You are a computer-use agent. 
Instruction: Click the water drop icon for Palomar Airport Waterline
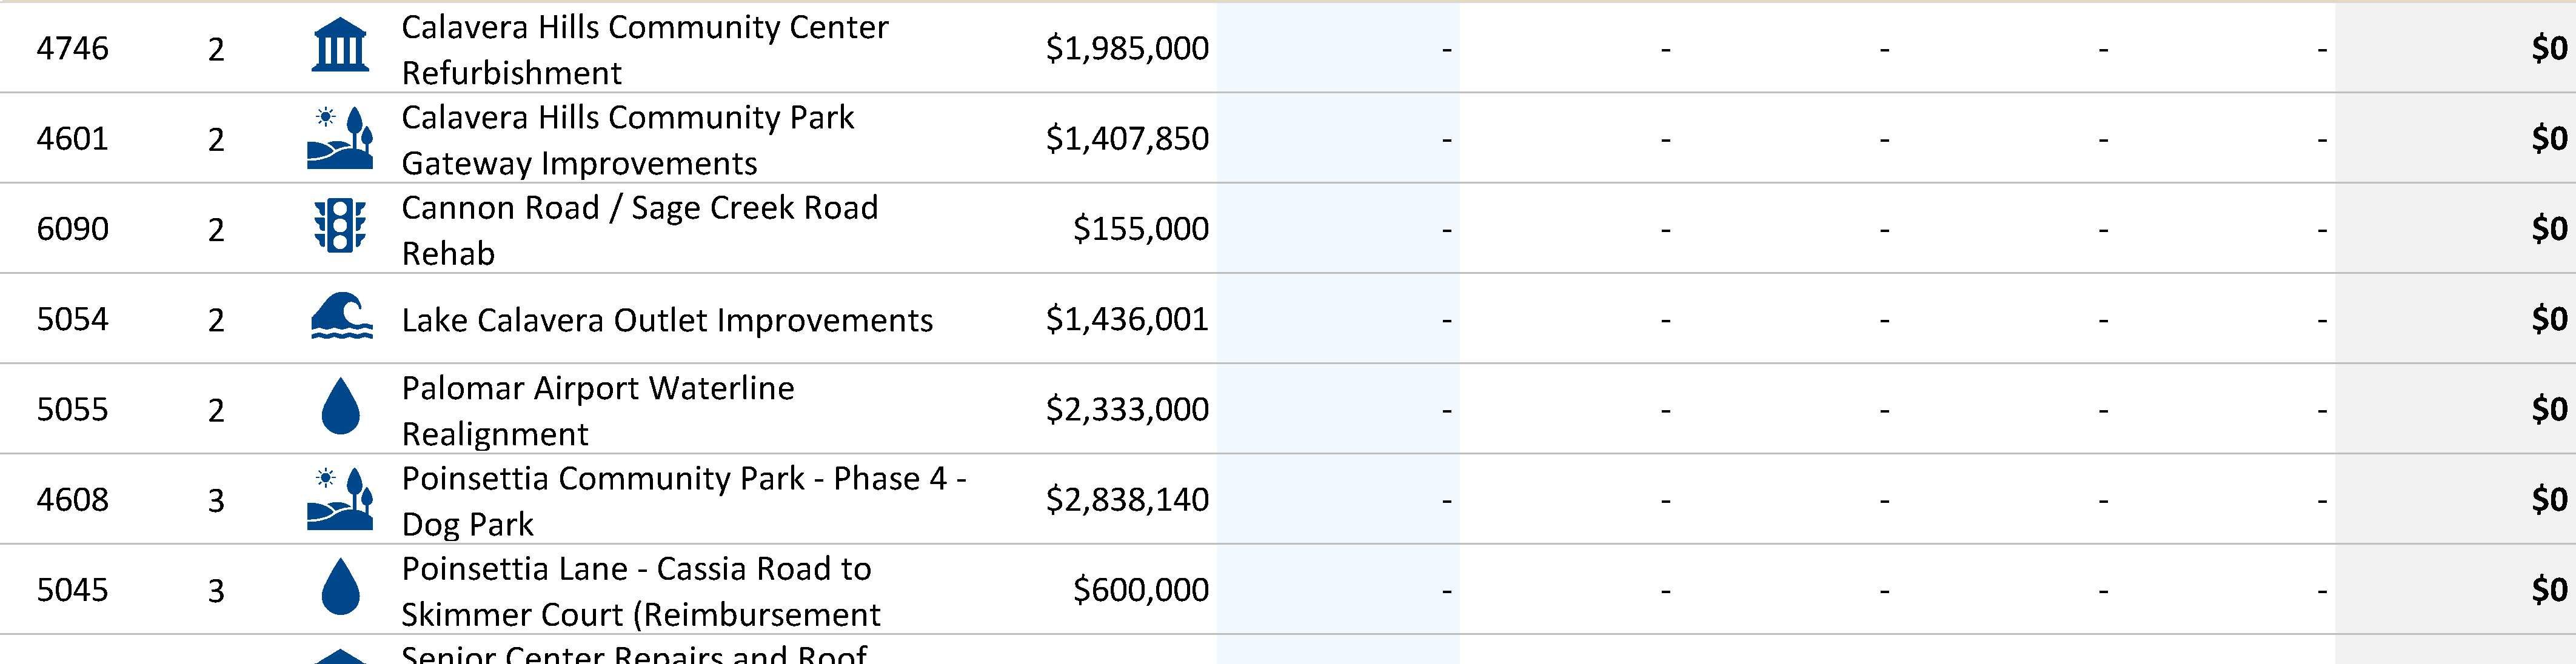pyautogui.click(x=340, y=407)
